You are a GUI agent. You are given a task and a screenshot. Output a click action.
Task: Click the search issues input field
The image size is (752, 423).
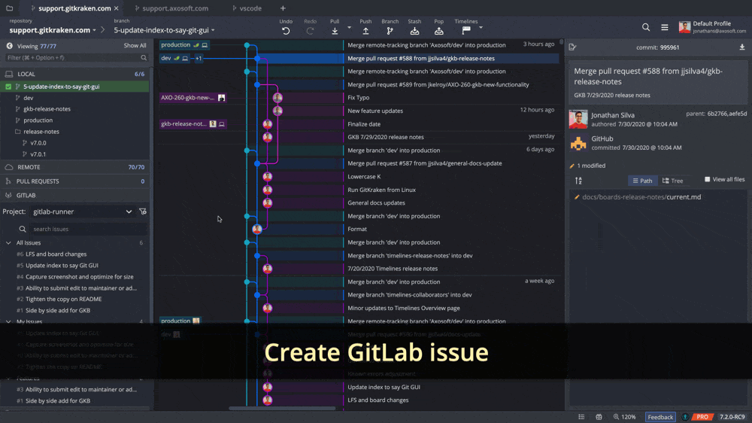point(86,229)
